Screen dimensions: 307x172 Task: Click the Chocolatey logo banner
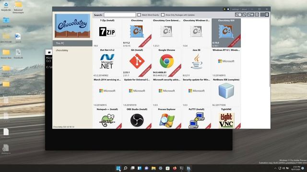pyautogui.click(x=72, y=26)
